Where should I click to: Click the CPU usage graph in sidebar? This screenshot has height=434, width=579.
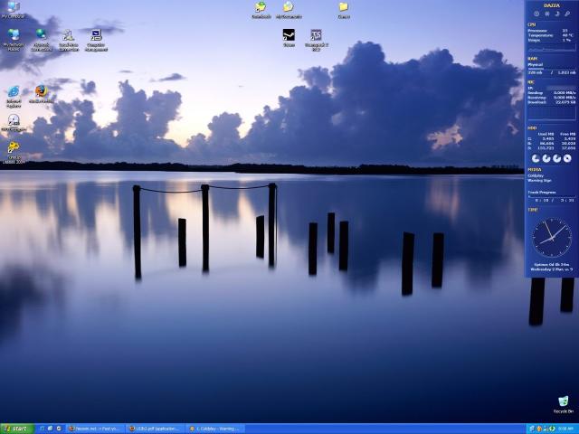(552, 48)
